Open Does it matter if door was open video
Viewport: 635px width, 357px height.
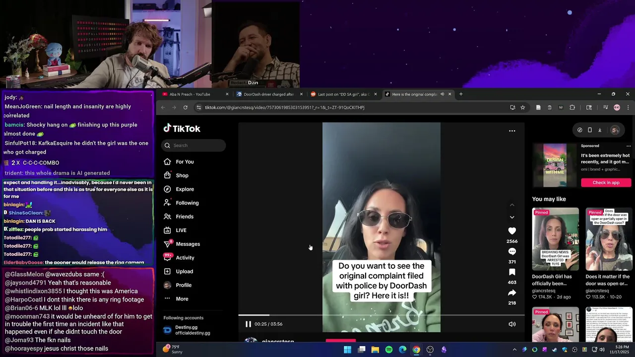point(609,239)
